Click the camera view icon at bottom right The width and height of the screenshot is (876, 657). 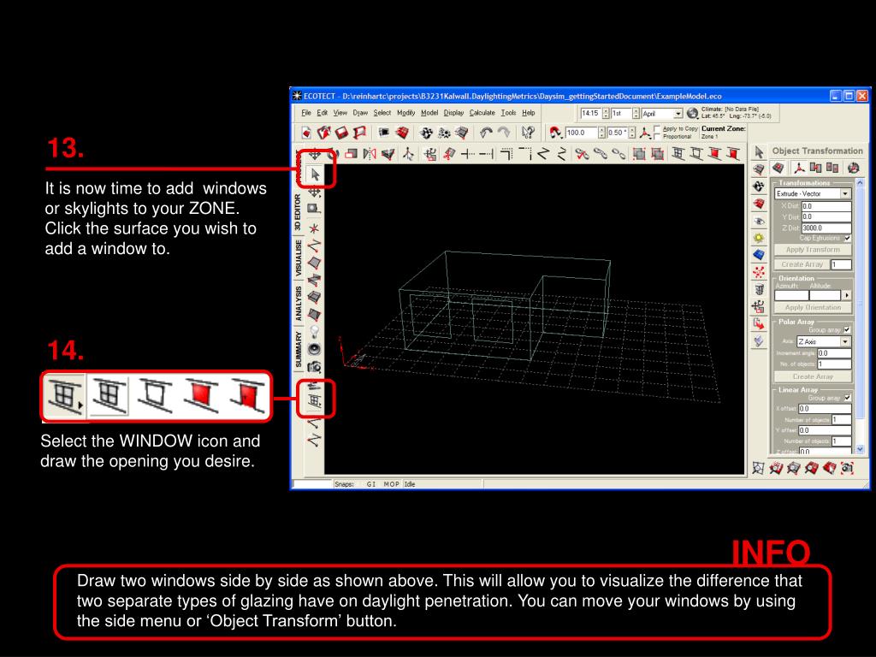[848, 468]
